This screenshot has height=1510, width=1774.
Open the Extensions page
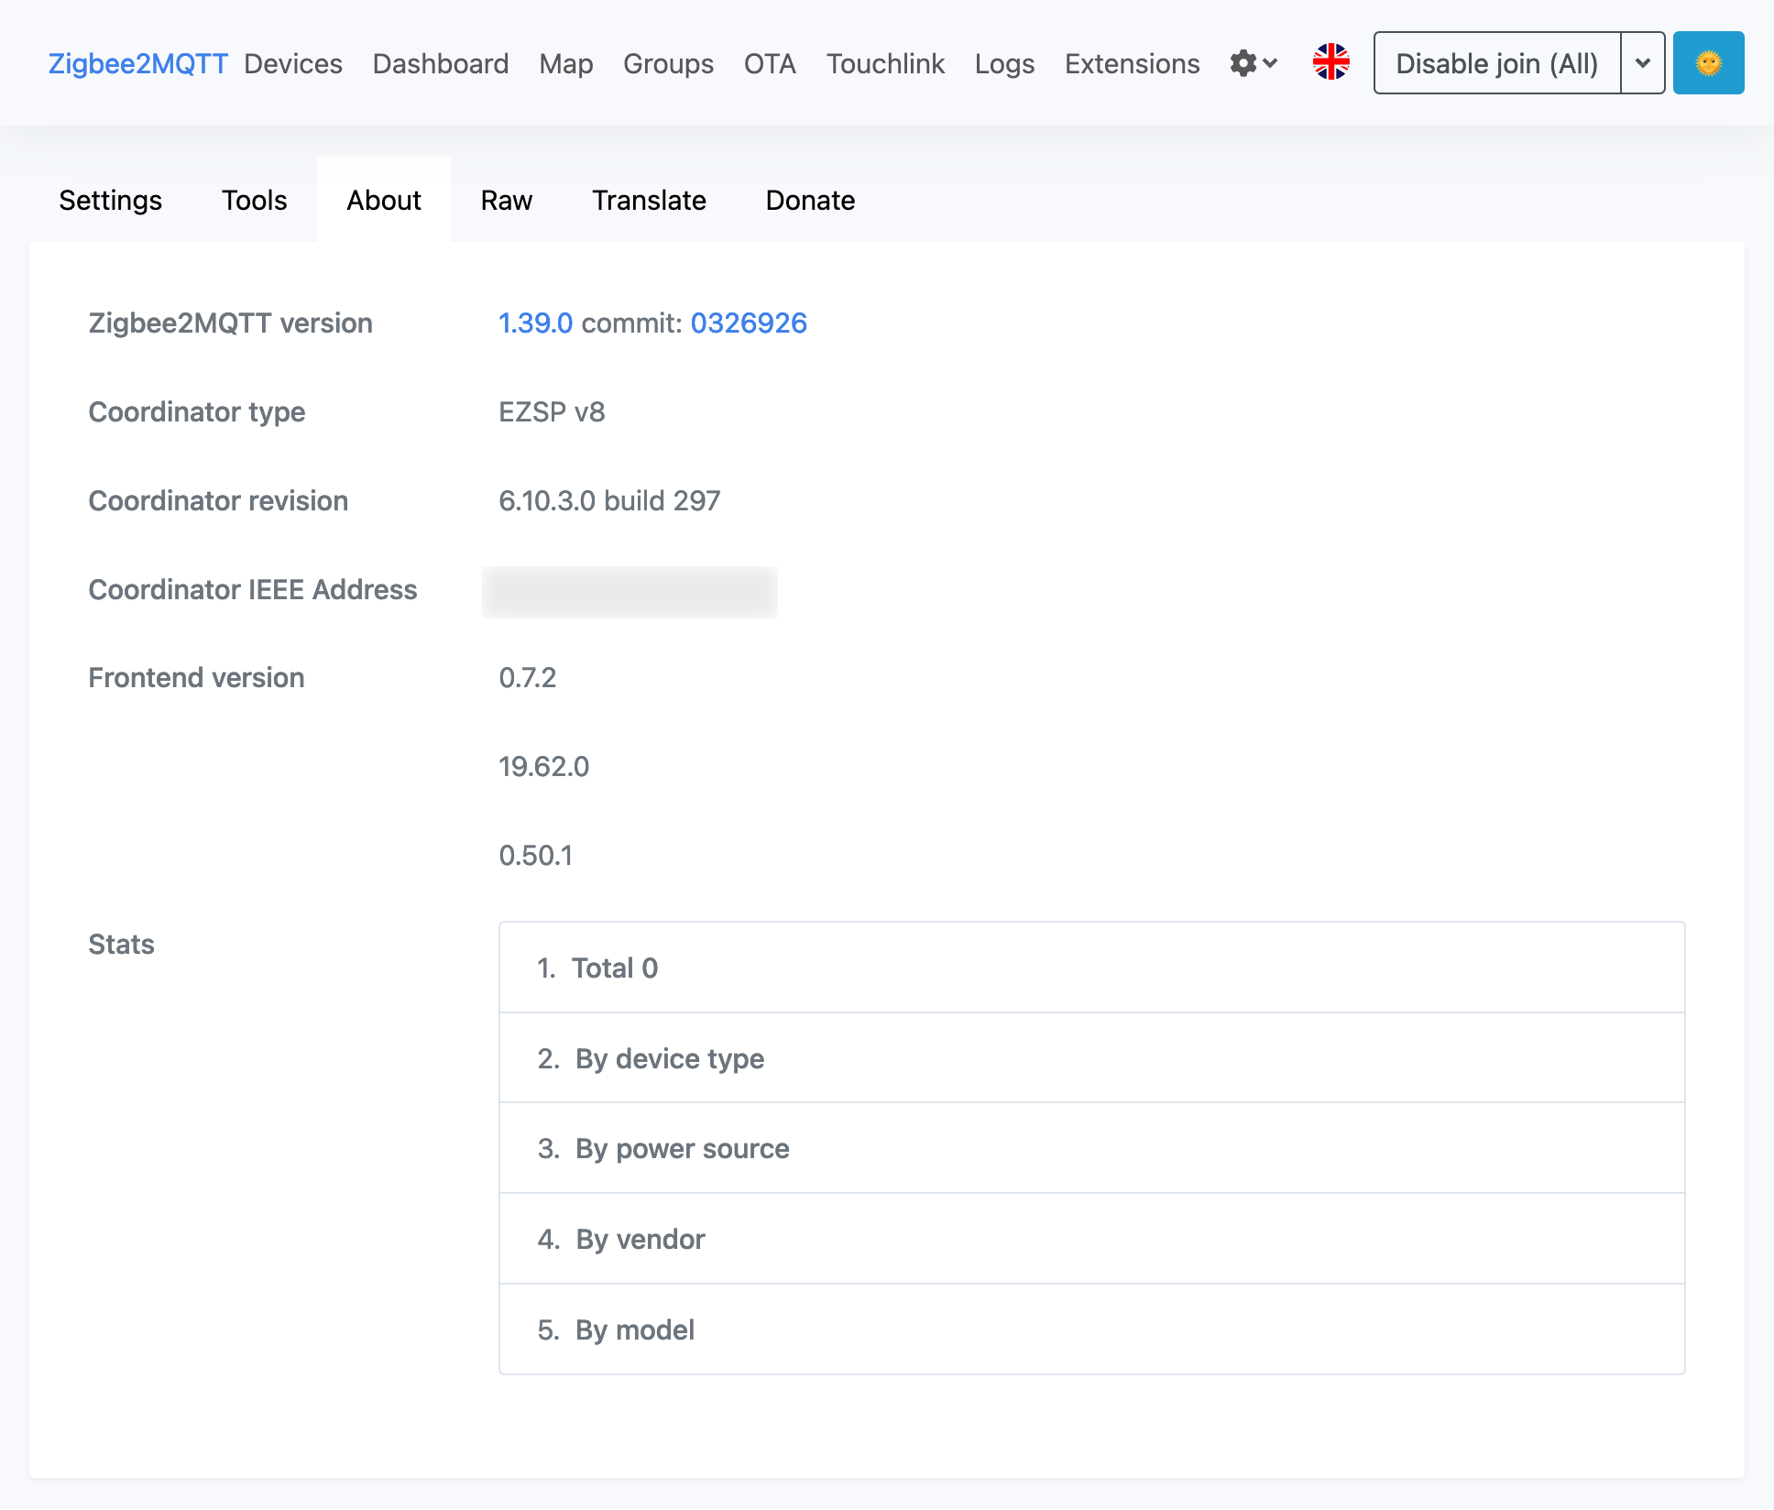click(1132, 63)
